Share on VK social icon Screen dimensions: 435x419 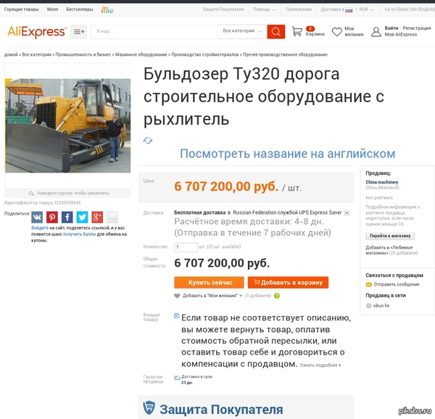click(37, 217)
